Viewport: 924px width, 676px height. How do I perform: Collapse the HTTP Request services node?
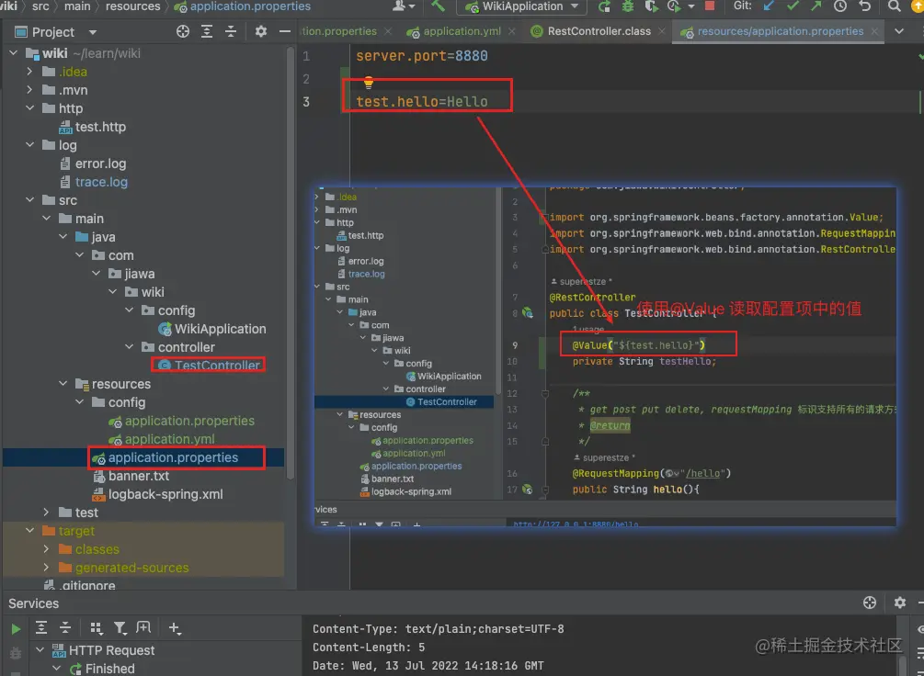(x=40, y=650)
